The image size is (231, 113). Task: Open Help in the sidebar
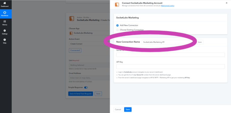(5, 41)
